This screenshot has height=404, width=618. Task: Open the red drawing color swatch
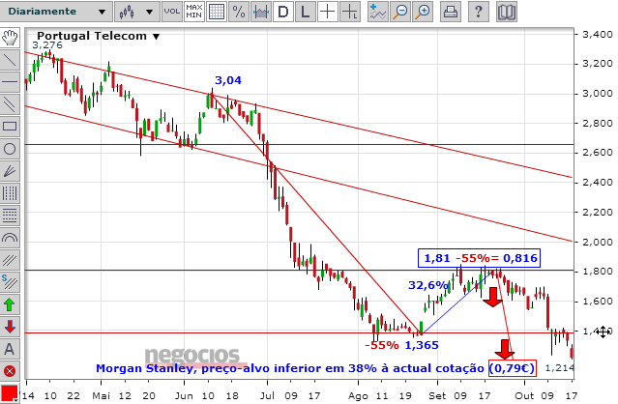[x=10, y=393]
